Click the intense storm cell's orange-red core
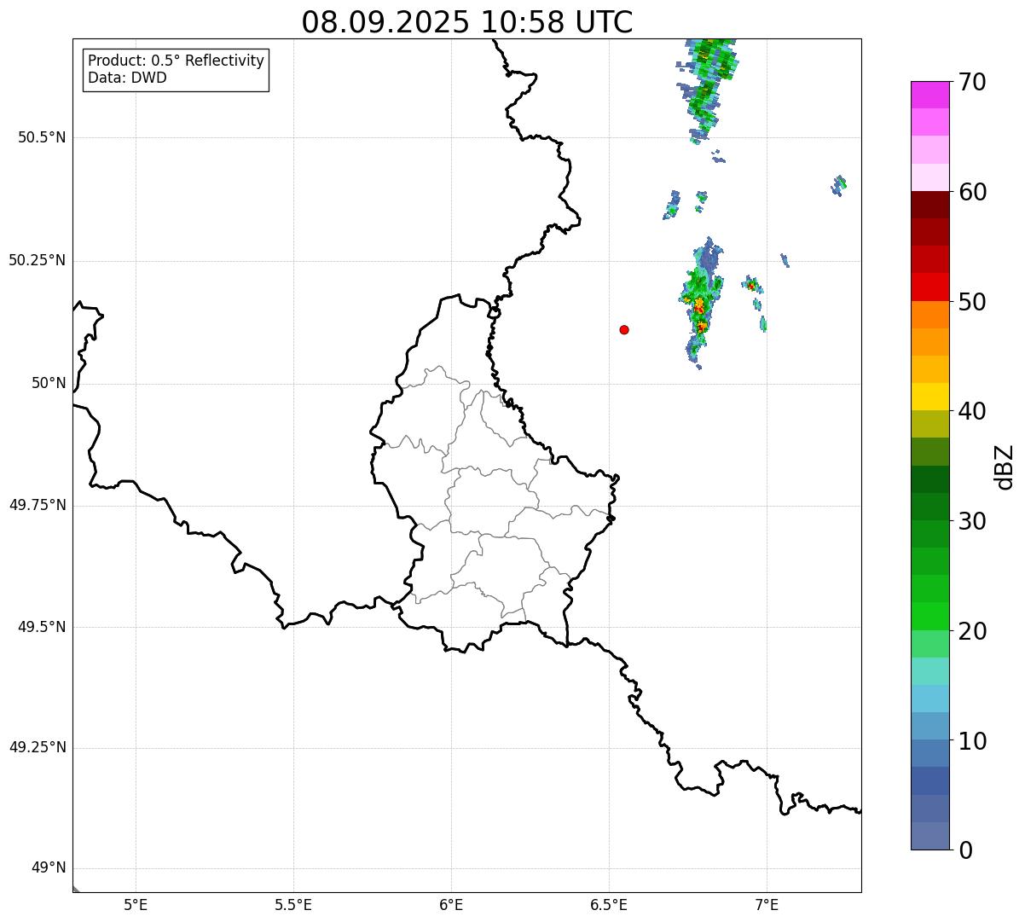 coord(699,307)
